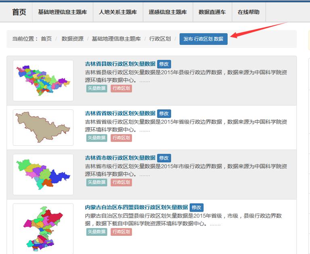Image resolution: width=310 pixels, height=254 pixels.
Task: Go to 基础地理信息主题库 breadcrumb link
Action: point(116,39)
